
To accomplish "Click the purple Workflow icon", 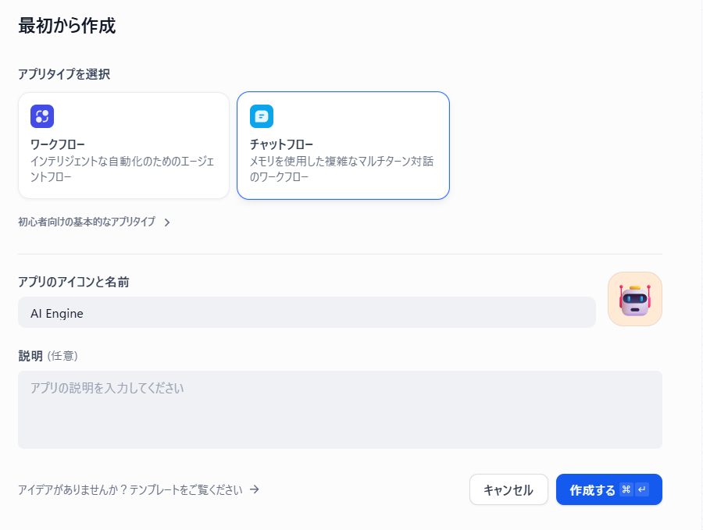I will (x=42, y=116).
